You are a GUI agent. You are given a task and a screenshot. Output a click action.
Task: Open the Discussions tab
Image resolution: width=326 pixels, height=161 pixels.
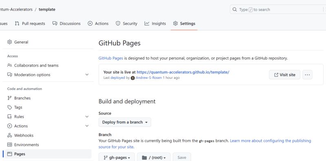tap(66, 24)
